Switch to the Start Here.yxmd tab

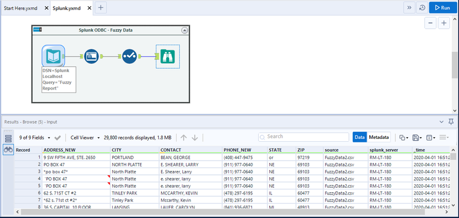[x=21, y=8]
